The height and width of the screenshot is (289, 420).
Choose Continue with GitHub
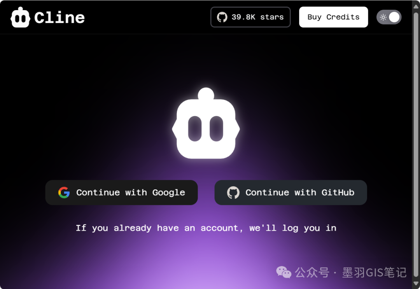pyautogui.click(x=291, y=193)
